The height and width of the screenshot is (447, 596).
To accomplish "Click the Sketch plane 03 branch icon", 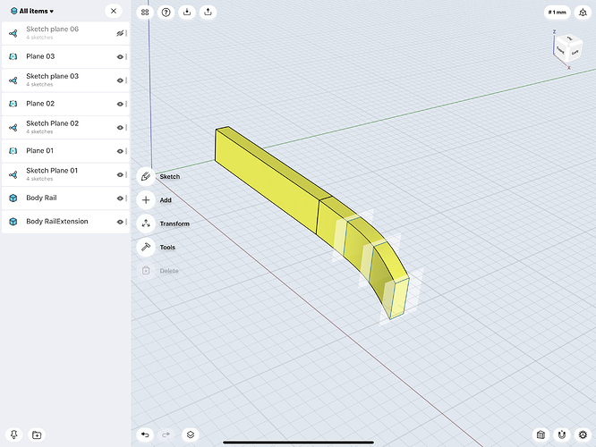I will (x=13, y=80).
